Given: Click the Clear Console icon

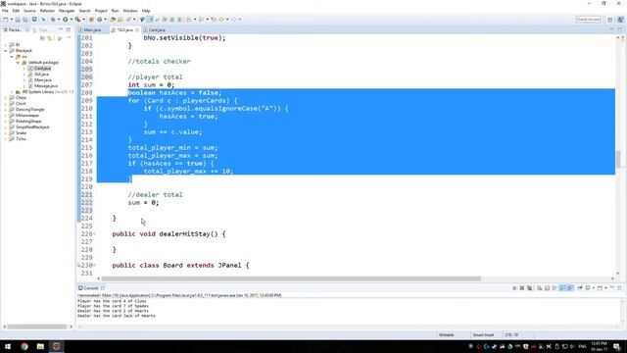Looking at the screenshot, I should tap(540, 287).
